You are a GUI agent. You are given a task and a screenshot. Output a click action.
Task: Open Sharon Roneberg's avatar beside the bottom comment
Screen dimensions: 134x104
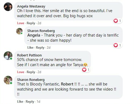8,80
